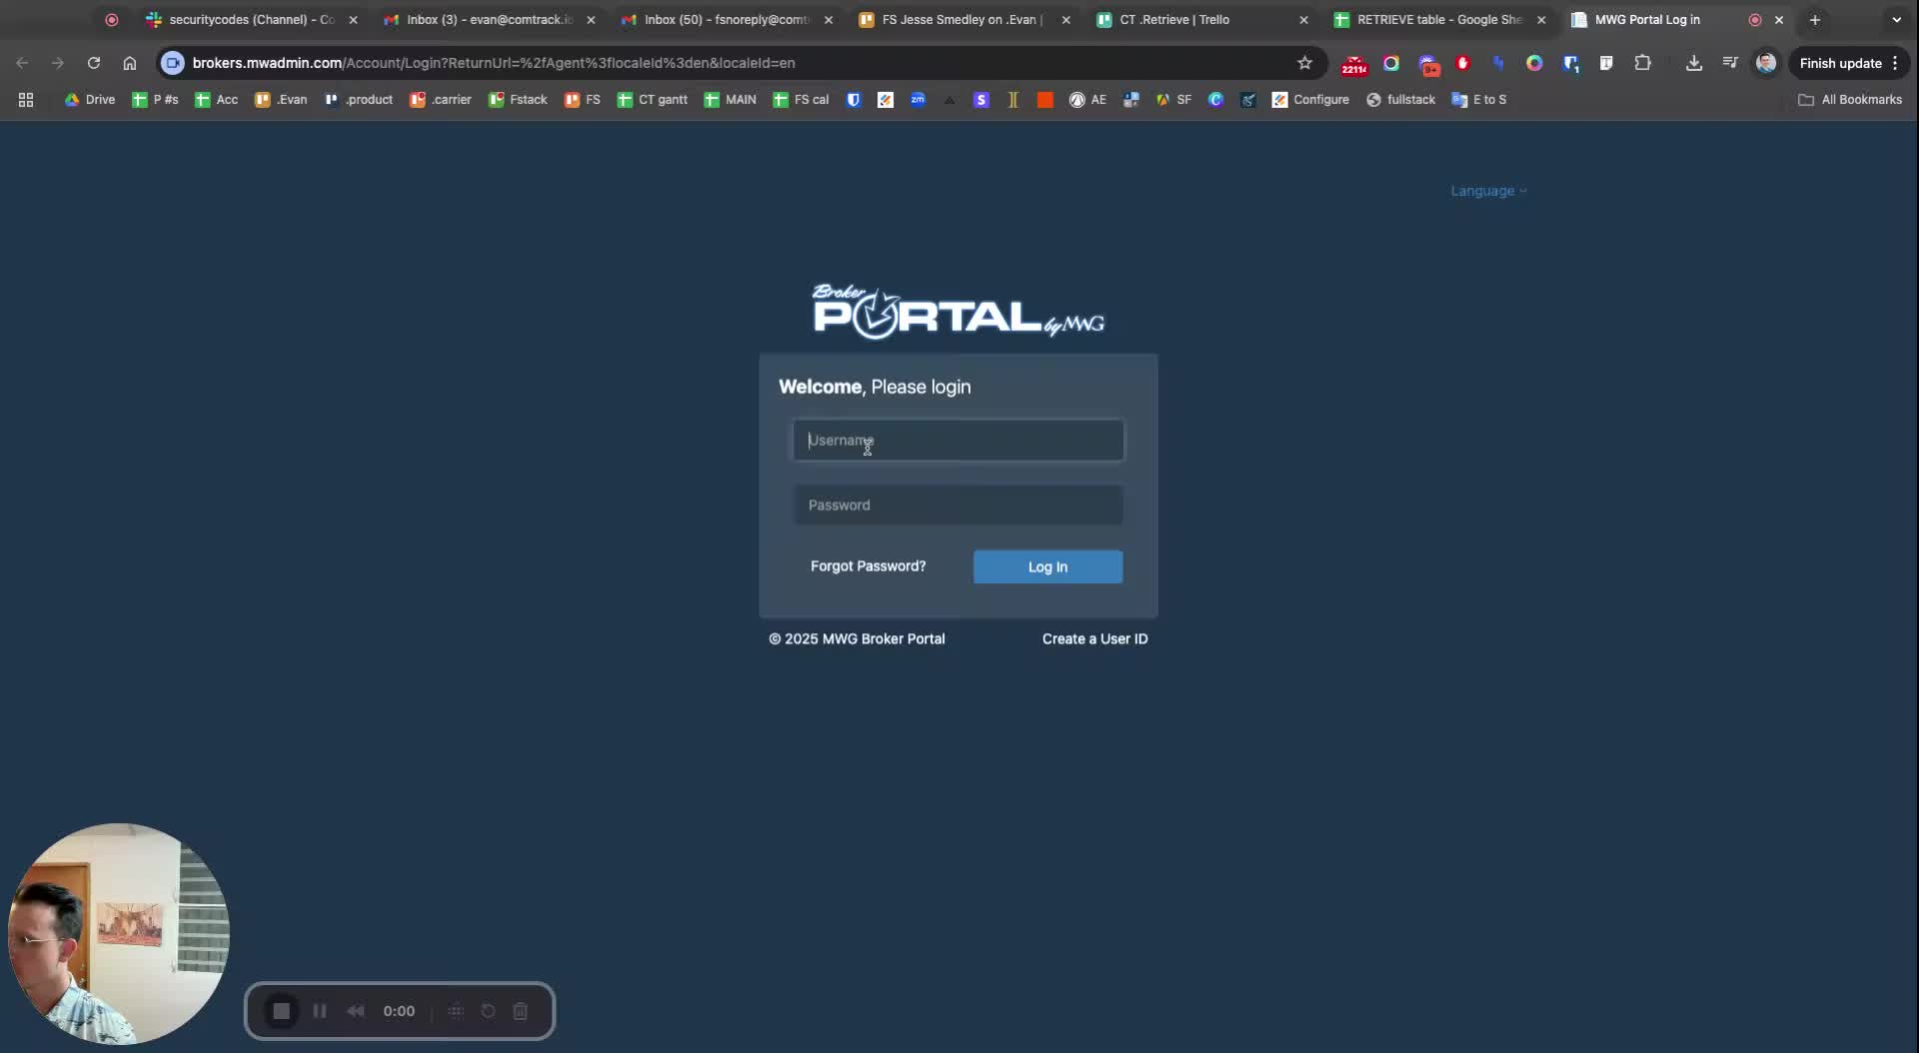Click the Password input field
The image size is (1919, 1053).
(x=959, y=506)
